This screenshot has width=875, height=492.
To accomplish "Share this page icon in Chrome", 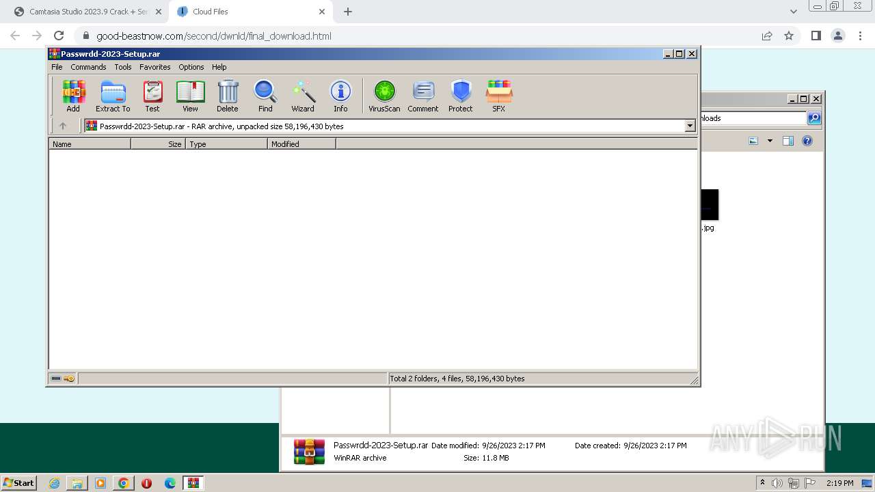I will click(767, 36).
